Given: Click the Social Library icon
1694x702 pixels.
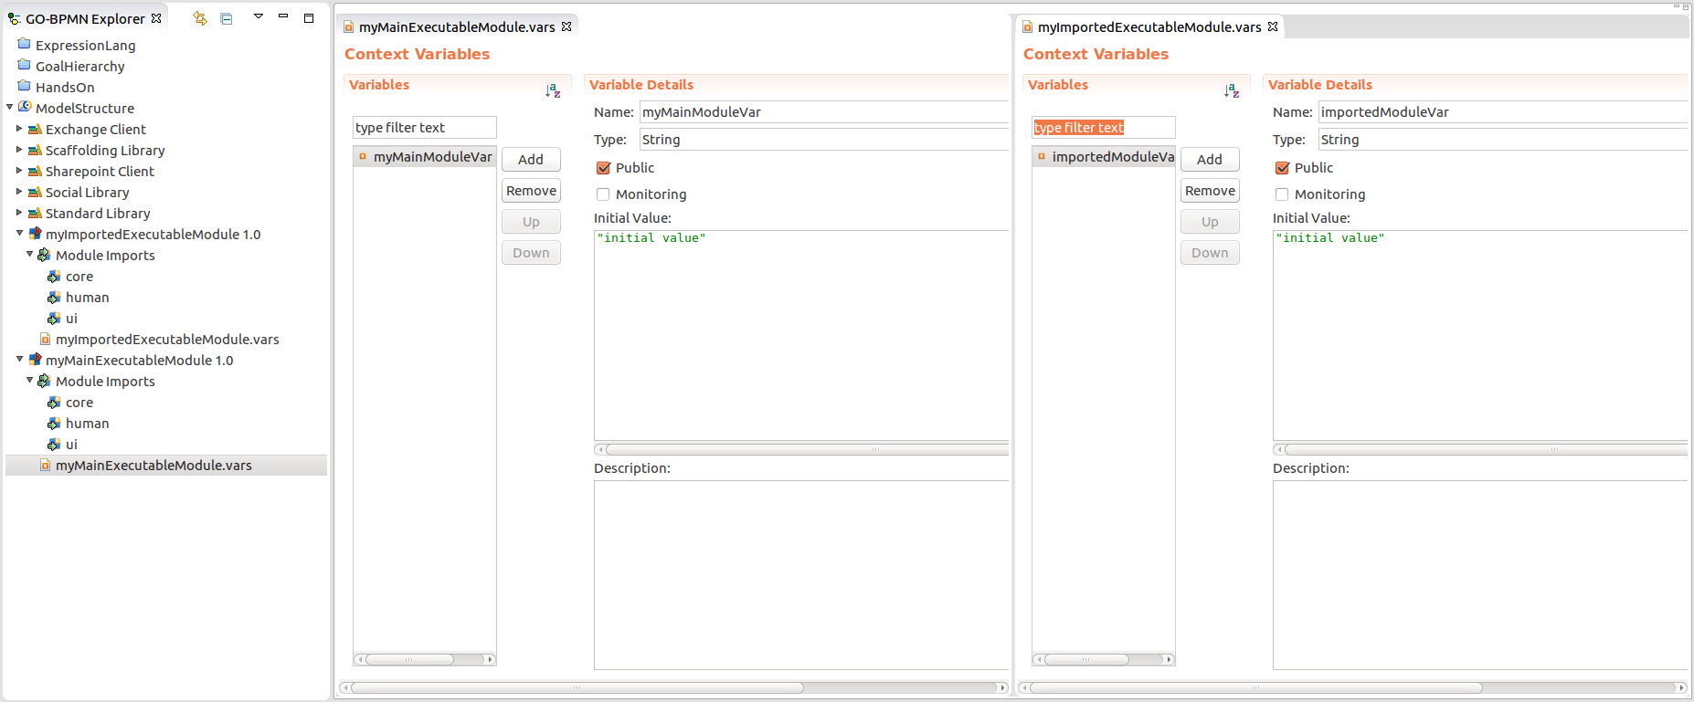Looking at the screenshot, I should pos(35,192).
